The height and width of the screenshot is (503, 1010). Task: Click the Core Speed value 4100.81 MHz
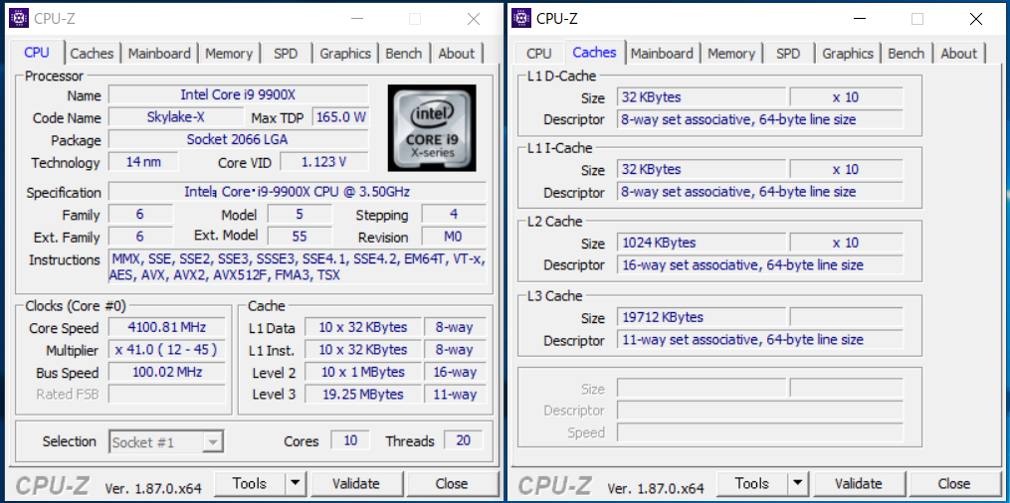(x=167, y=327)
